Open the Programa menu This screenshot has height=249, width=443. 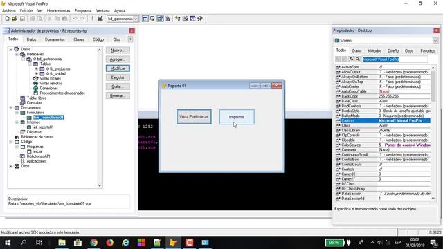pyautogui.click(x=83, y=10)
